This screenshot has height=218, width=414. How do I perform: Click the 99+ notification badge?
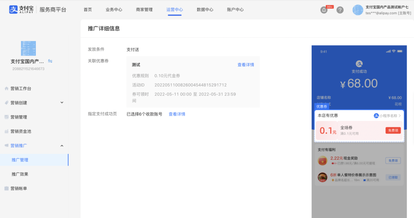click(330, 7)
